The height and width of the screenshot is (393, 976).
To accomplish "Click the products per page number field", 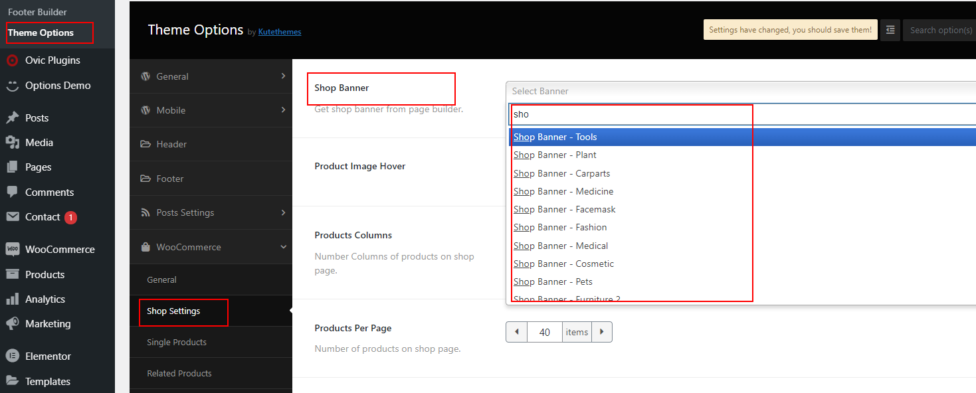I will point(545,332).
